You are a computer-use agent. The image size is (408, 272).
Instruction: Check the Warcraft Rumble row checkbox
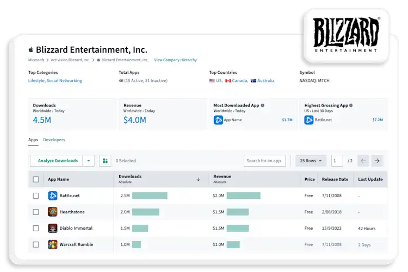tap(36, 244)
